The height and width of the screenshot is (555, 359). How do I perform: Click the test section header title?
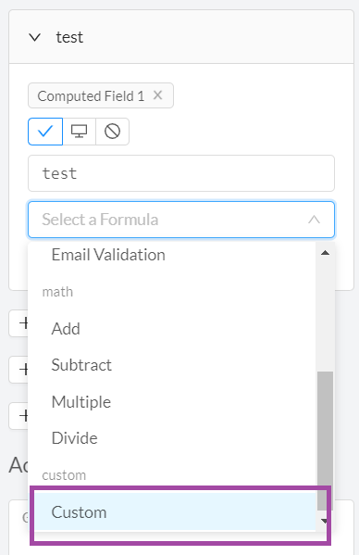point(69,37)
